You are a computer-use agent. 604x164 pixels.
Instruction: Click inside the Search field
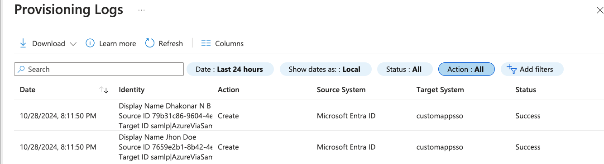click(99, 69)
